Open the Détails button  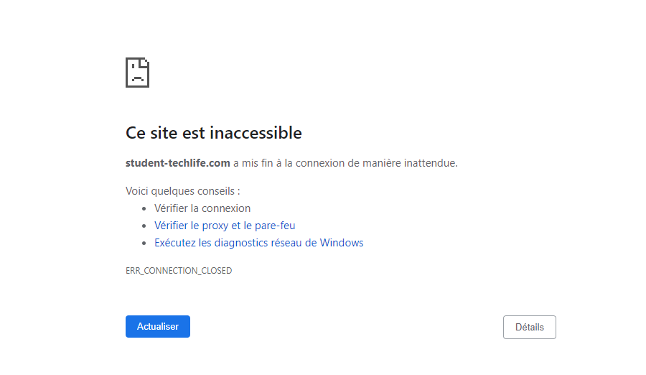530,327
